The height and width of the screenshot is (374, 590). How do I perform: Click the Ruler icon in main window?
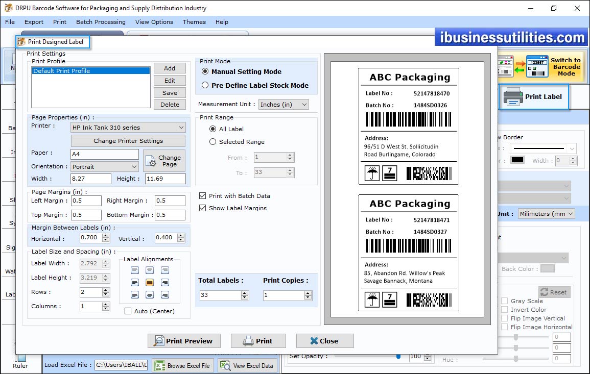pos(20,358)
